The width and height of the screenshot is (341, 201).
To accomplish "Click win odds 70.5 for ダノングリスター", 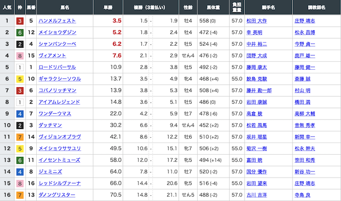I will click(x=116, y=195).
